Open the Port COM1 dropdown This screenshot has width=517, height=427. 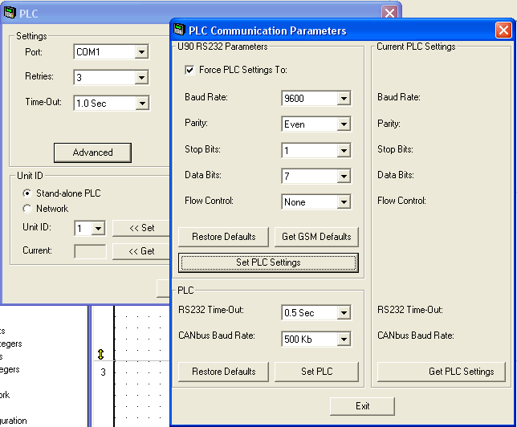[x=141, y=51]
